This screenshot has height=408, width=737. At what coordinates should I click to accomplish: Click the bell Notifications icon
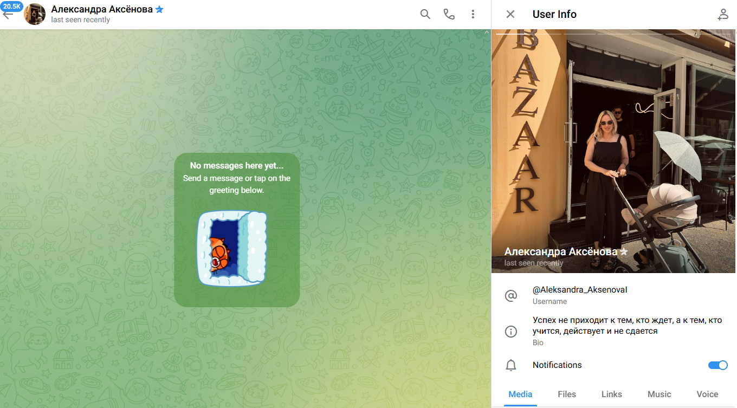pyautogui.click(x=510, y=365)
